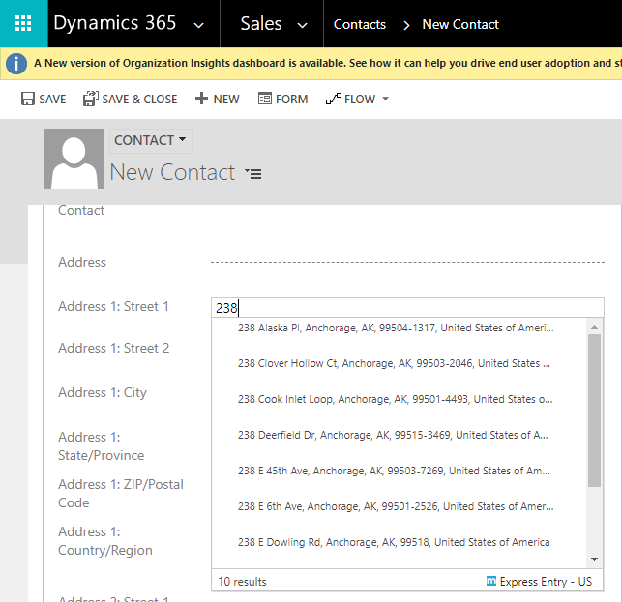Click the New plus icon
622x602 pixels.
[201, 99]
